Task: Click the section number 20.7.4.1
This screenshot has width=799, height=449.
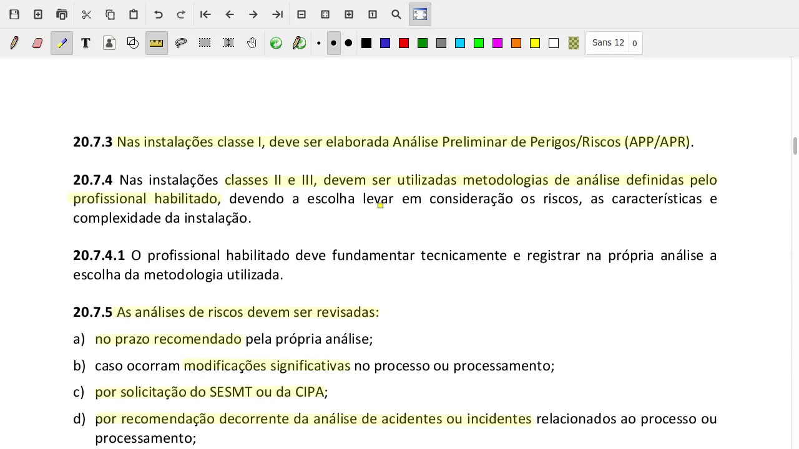Action: click(99, 256)
